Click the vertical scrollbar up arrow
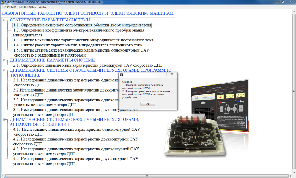Viewport: 296px width, 178px height. coord(294,11)
